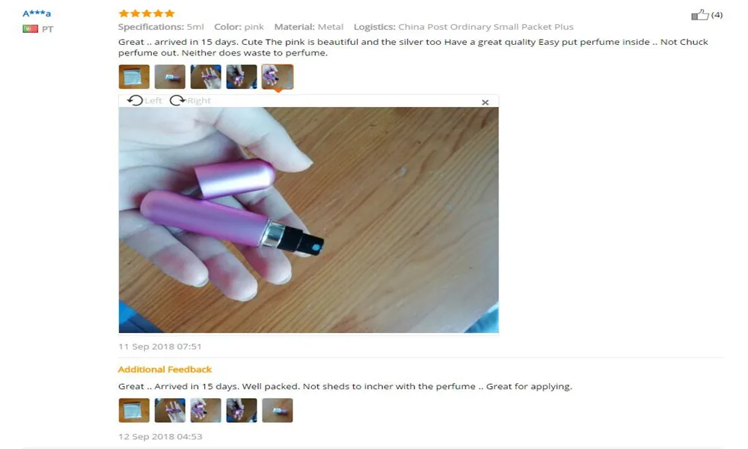Open the third review photo thumbnail
The height and width of the screenshot is (449, 748).
(x=206, y=77)
